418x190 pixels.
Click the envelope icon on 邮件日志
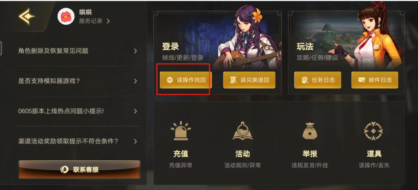pos(361,80)
